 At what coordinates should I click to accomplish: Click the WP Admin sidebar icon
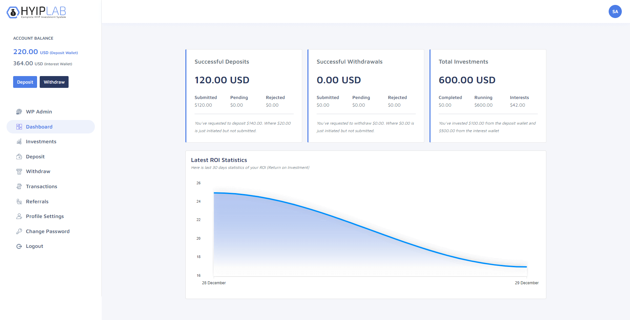(x=19, y=112)
